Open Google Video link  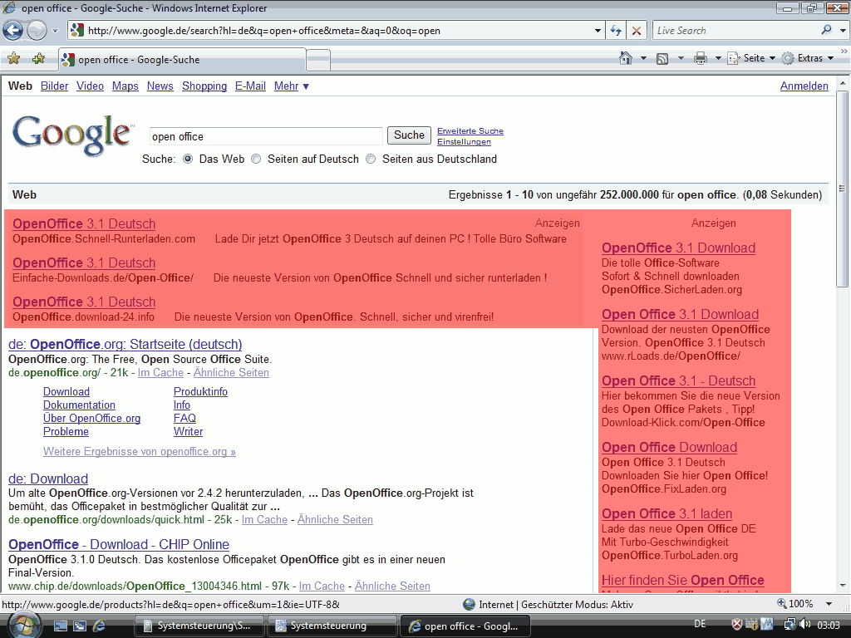90,86
